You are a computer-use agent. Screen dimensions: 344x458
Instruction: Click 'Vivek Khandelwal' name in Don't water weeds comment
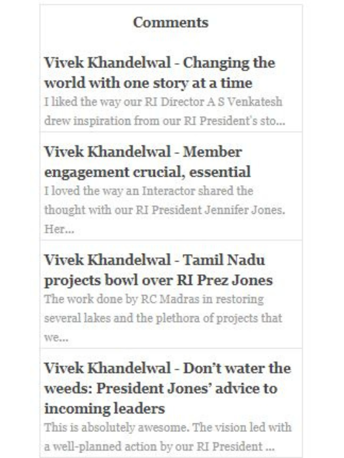(107, 368)
